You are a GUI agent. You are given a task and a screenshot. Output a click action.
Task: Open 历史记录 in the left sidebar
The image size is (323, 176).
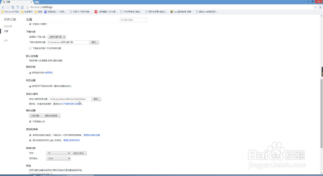tap(8, 26)
